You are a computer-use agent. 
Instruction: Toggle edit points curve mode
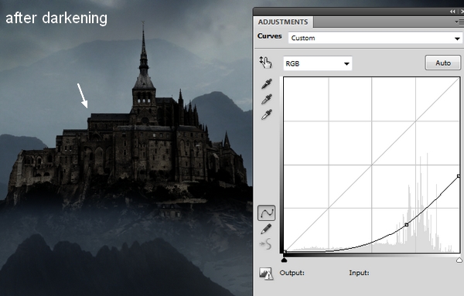point(266,213)
